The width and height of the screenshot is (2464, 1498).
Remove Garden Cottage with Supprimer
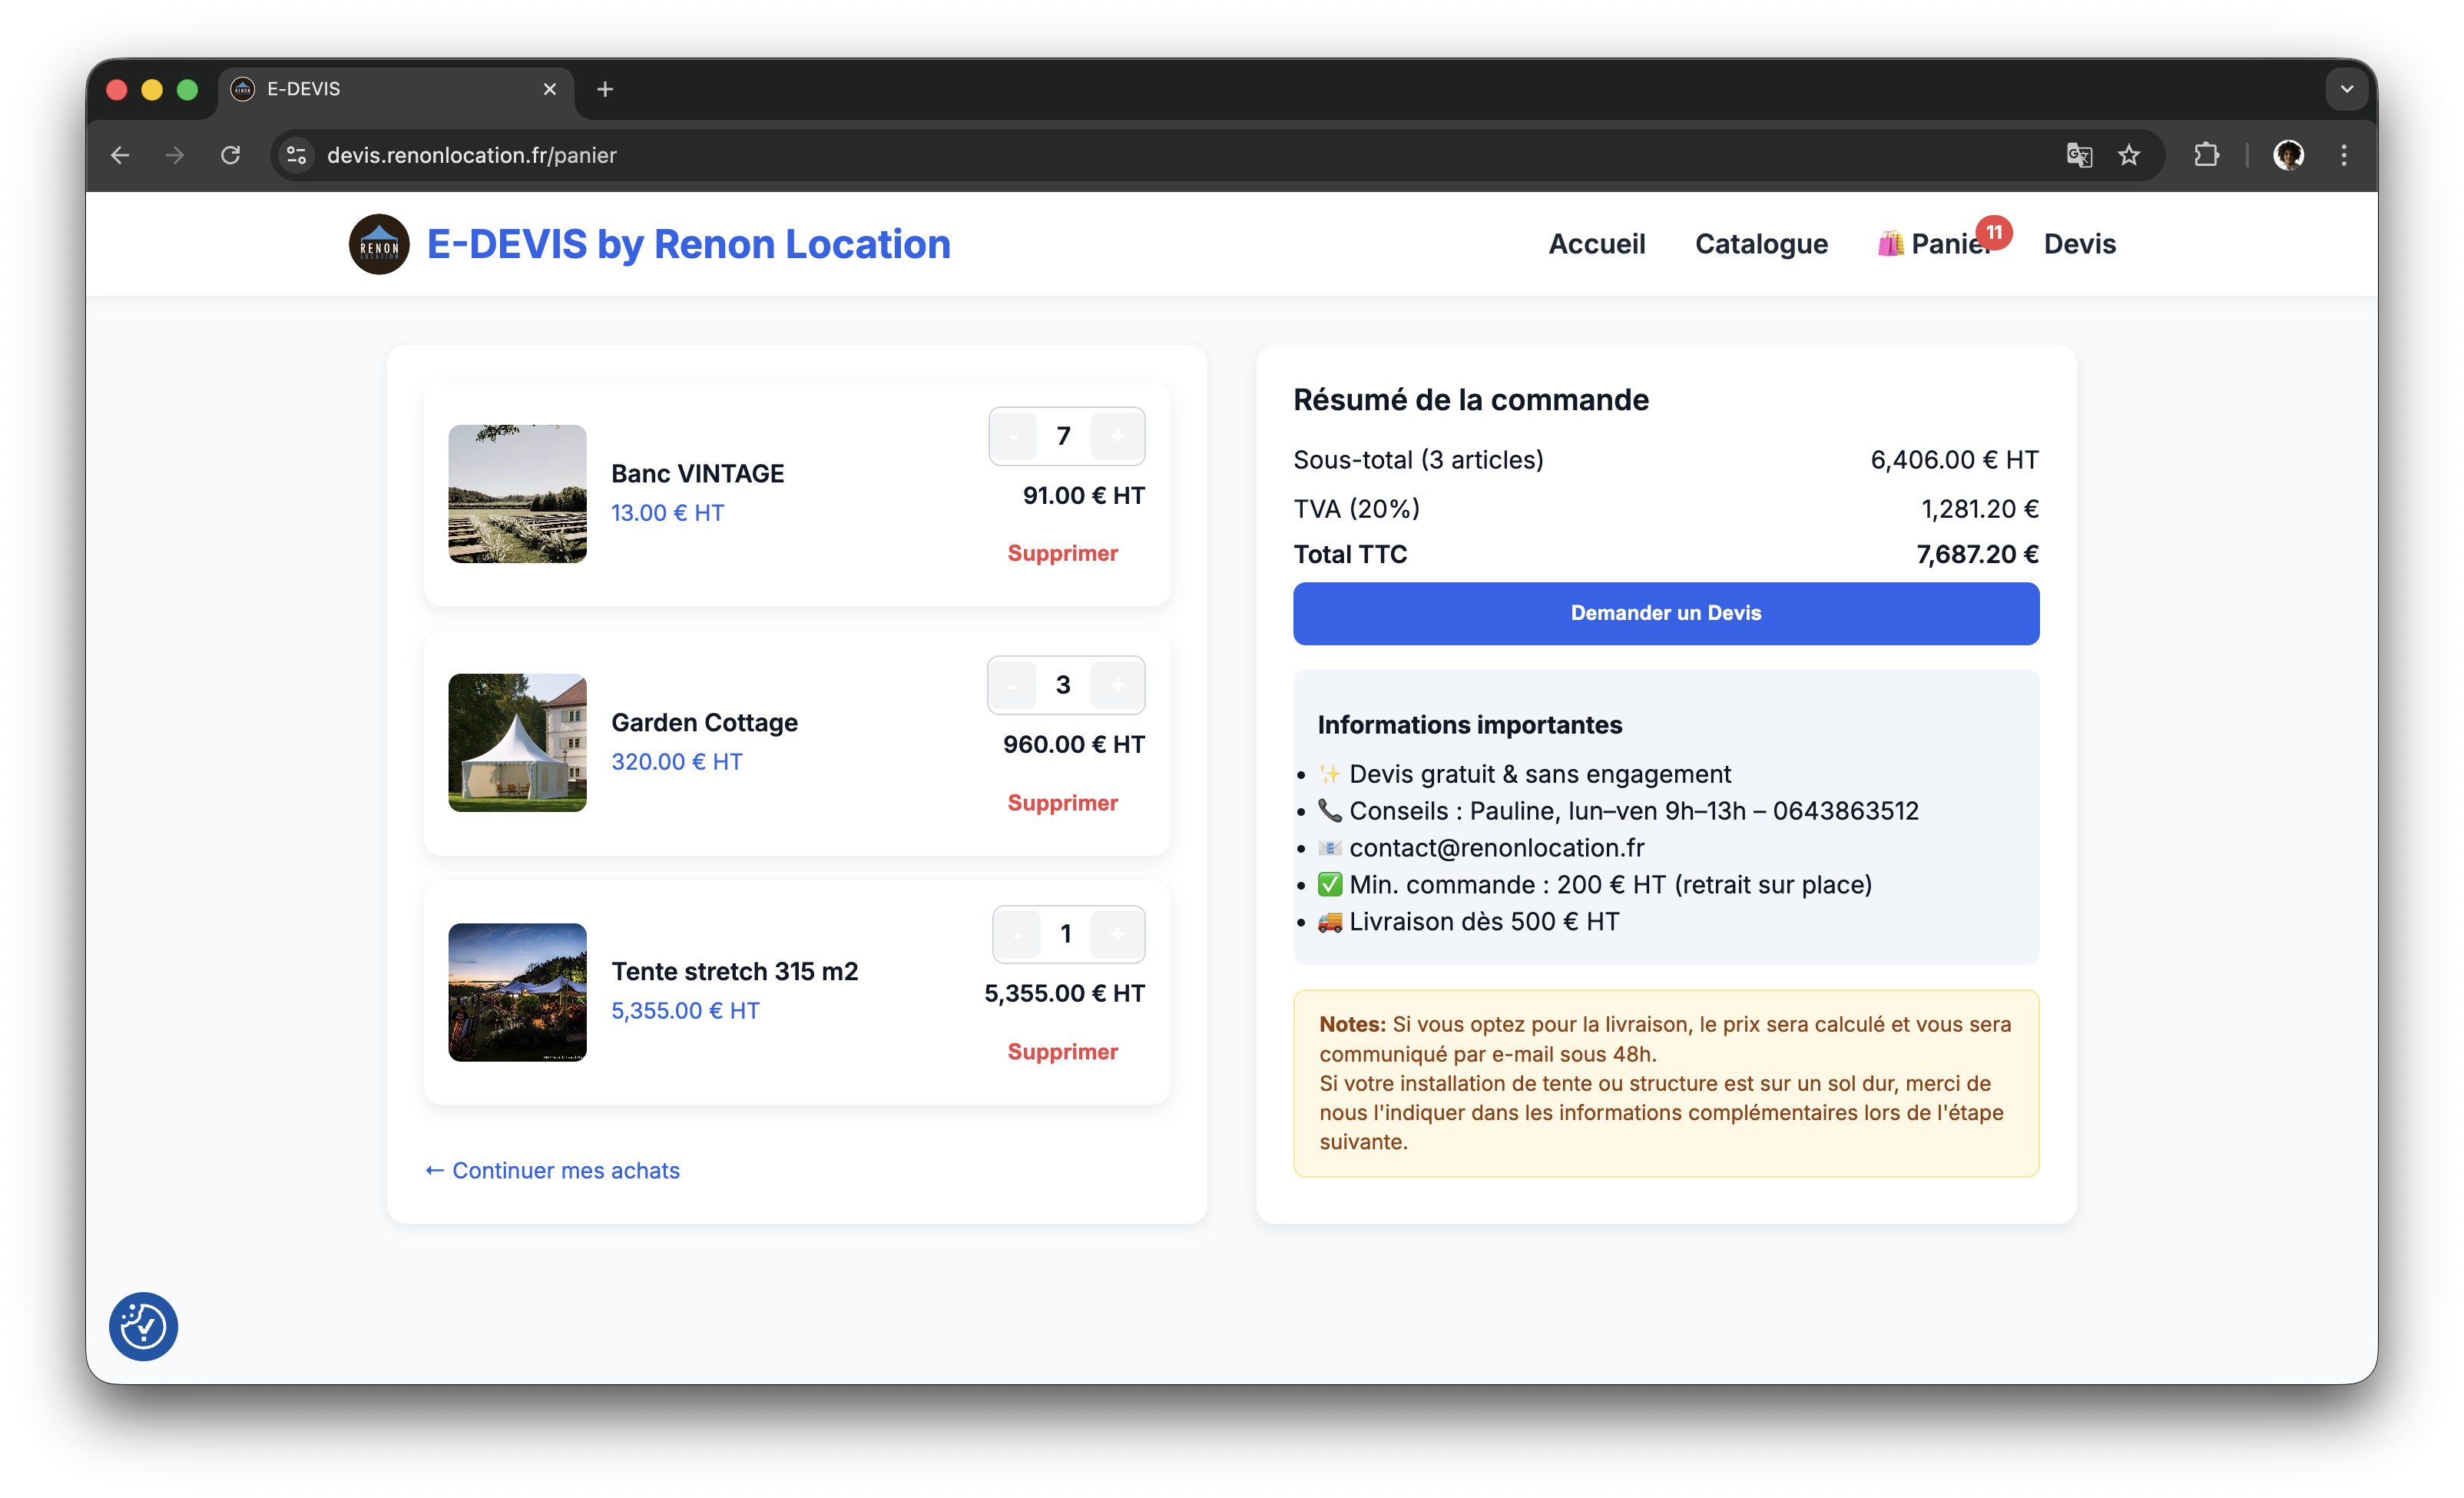coord(1062,803)
